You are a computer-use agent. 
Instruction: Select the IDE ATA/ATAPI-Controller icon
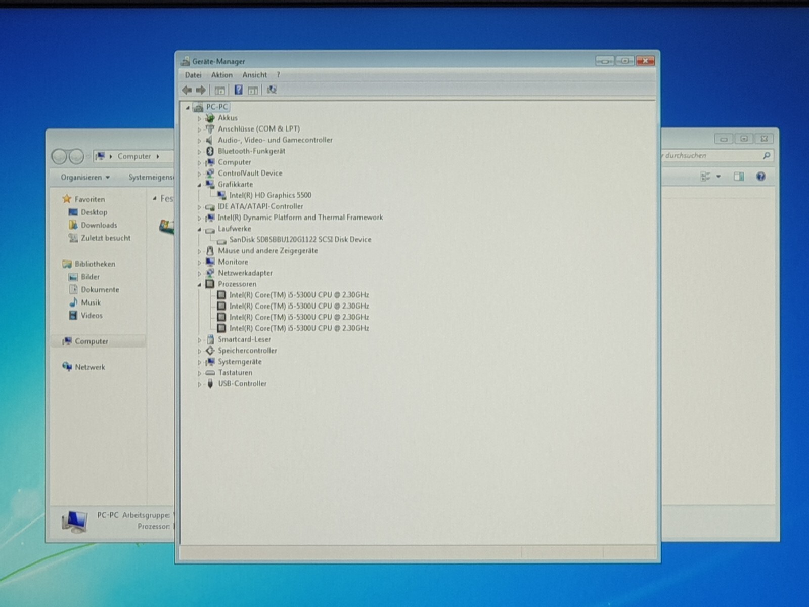[210, 207]
